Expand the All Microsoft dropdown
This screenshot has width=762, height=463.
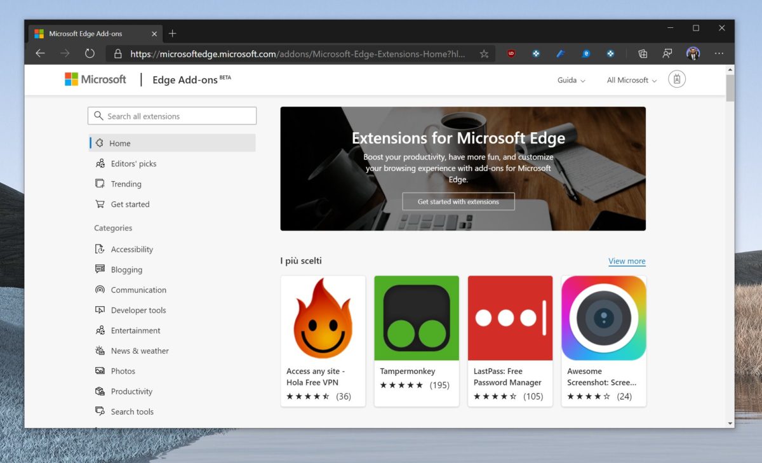629,80
